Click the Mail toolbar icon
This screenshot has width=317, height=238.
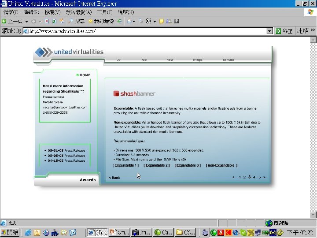(129, 21)
